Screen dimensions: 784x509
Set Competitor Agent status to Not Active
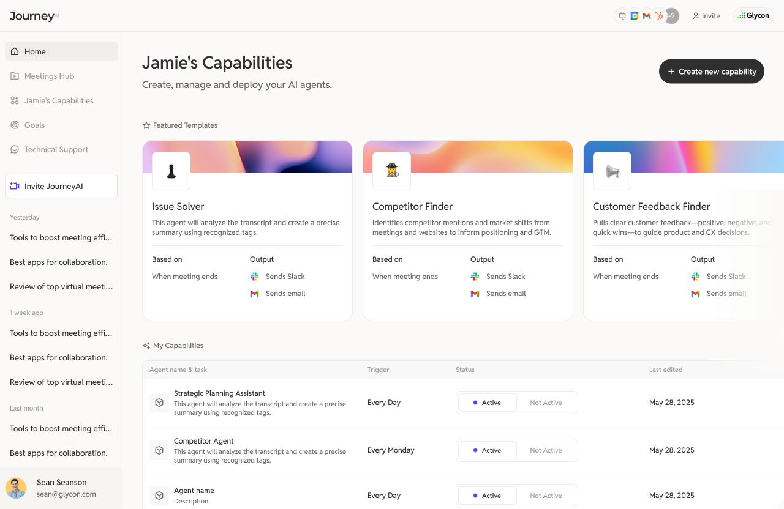(546, 450)
